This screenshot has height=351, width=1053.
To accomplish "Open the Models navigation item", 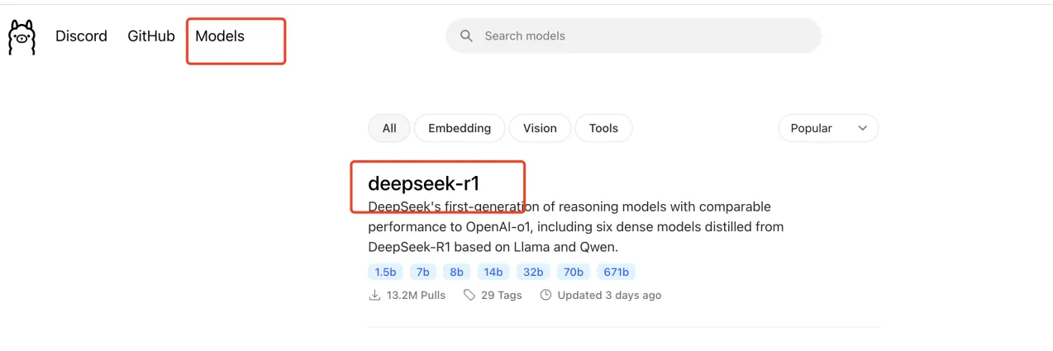I will [x=220, y=36].
